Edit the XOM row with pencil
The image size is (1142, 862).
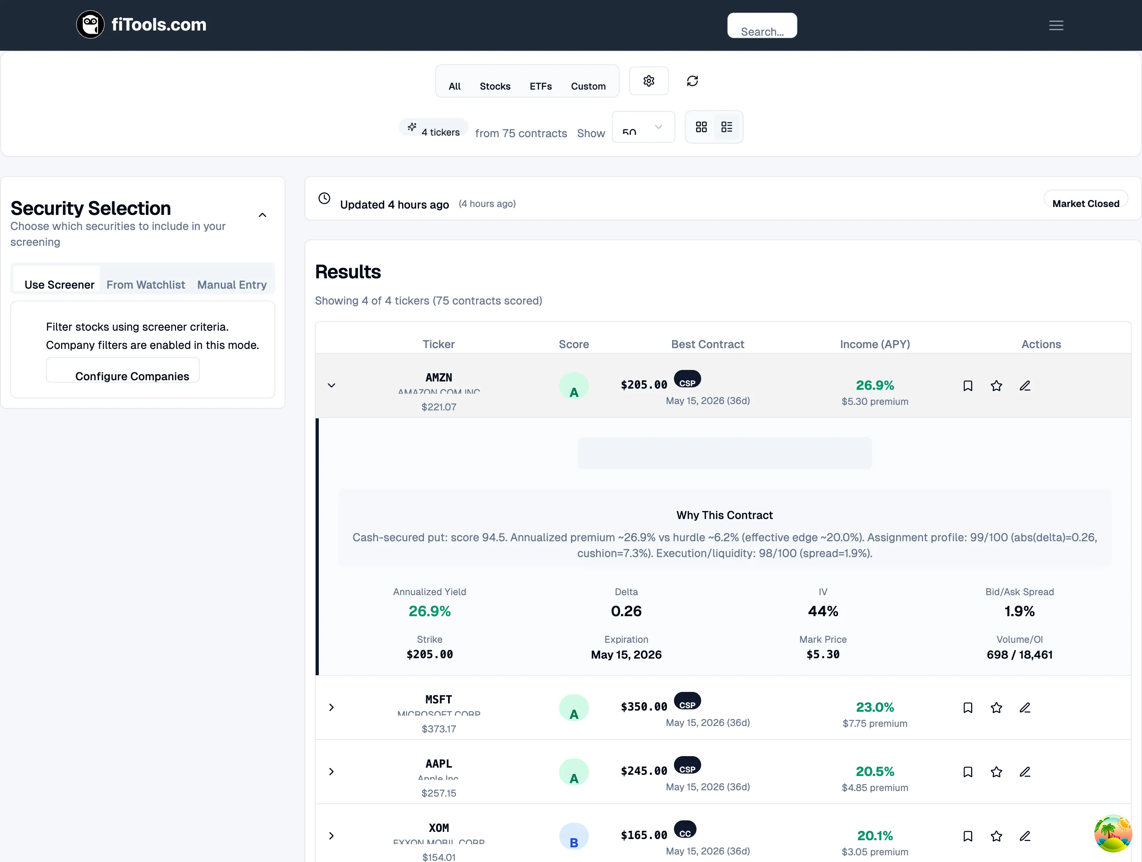tap(1025, 836)
